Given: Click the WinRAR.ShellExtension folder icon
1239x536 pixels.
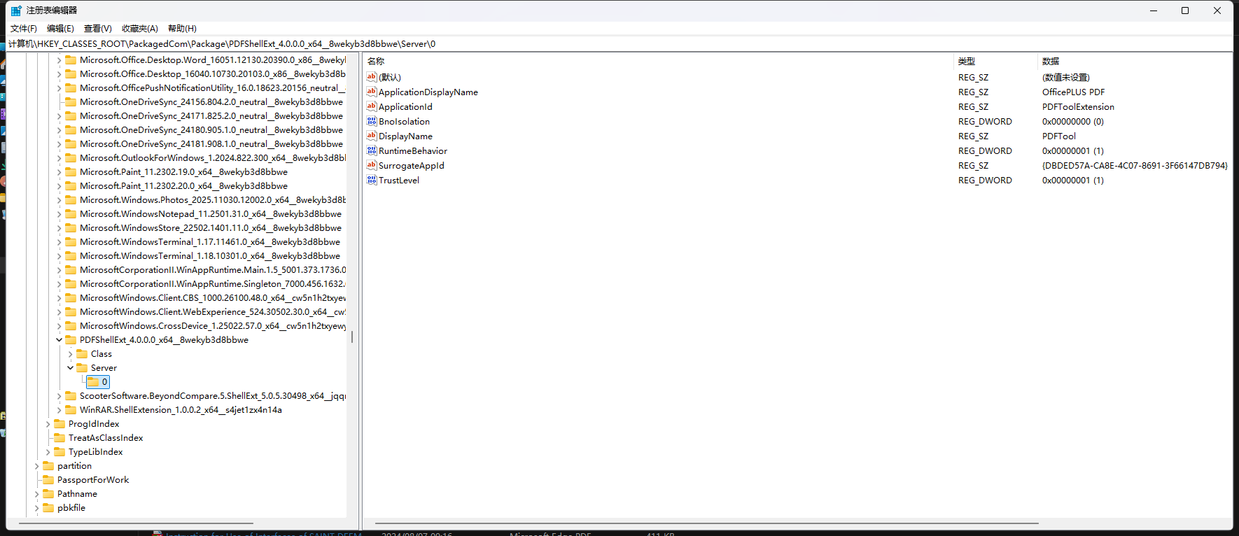Looking at the screenshot, I should (71, 409).
